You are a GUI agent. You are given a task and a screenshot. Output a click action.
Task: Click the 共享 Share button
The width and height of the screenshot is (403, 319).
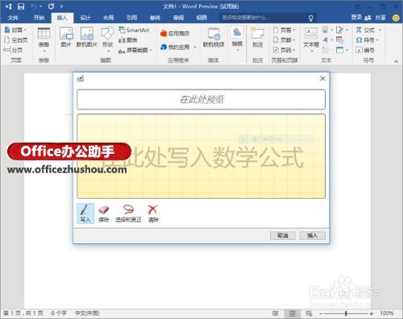click(x=376, y=18)
